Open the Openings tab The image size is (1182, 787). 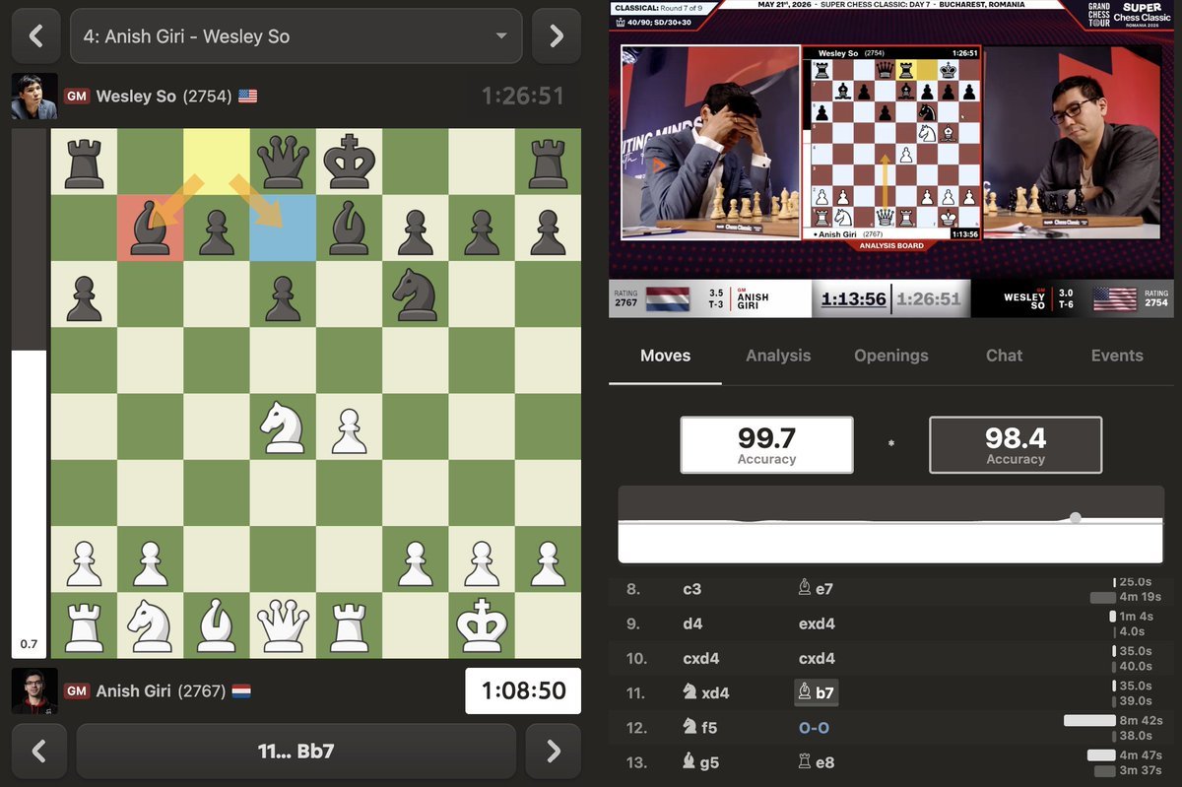point(891,356)
